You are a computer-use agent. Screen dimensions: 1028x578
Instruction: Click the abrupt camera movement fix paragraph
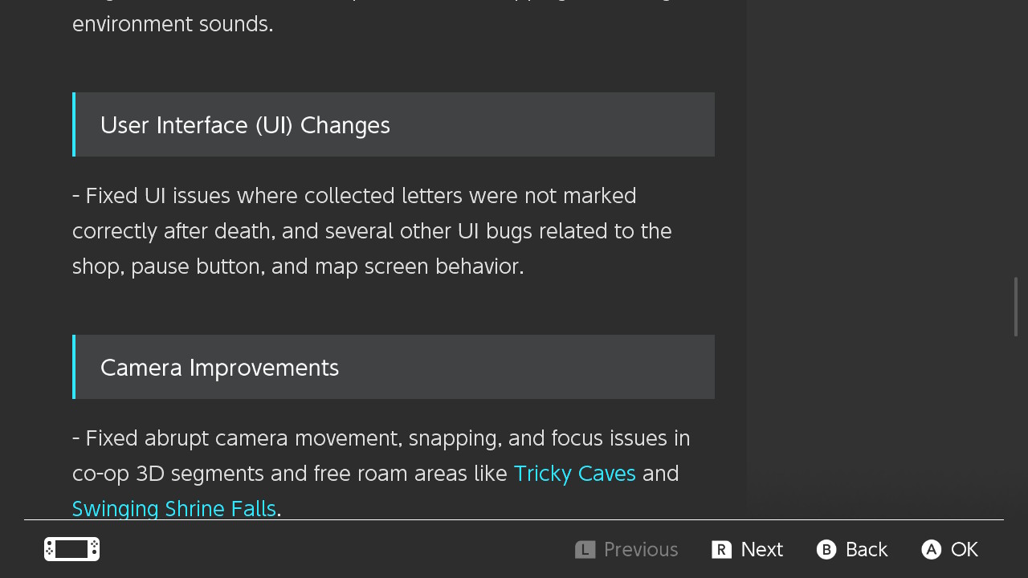(381, 439)
